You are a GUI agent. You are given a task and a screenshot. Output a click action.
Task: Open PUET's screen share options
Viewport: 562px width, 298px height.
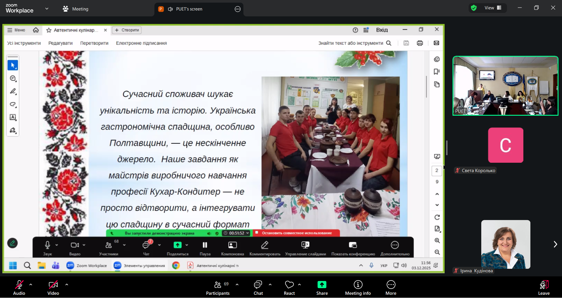point(237,9)
